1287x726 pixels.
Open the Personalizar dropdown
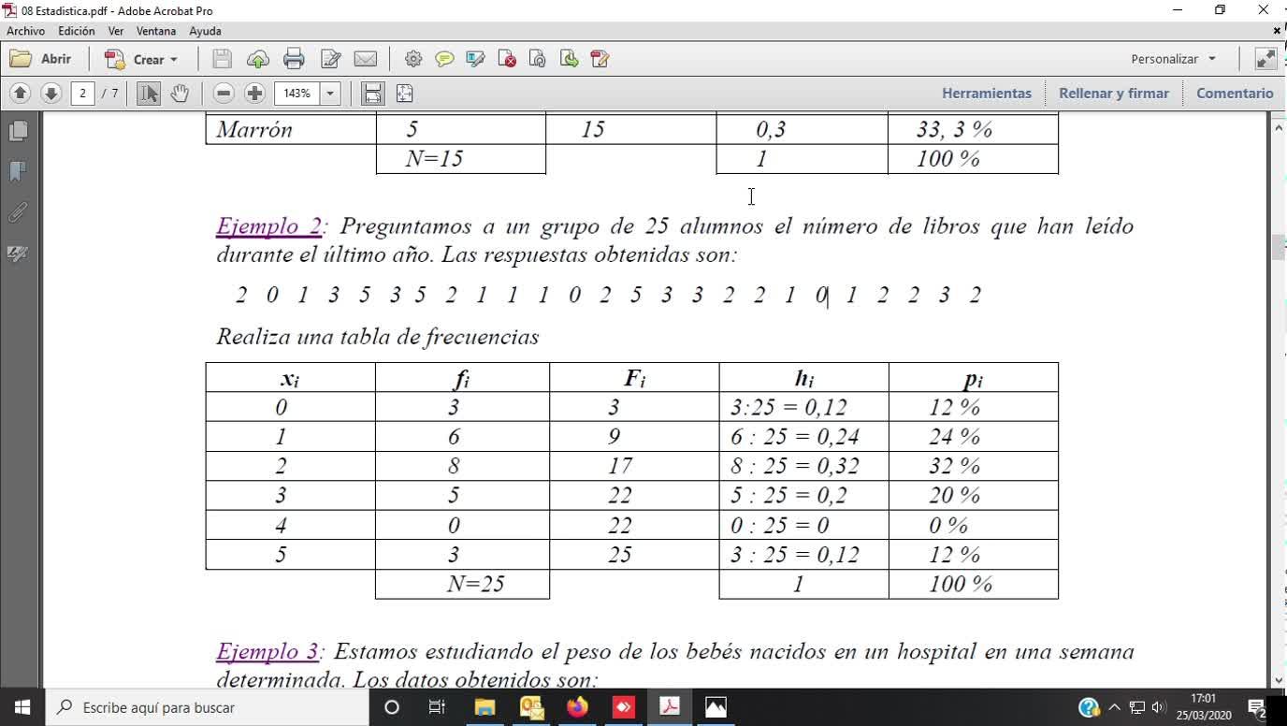[1173, 59]
